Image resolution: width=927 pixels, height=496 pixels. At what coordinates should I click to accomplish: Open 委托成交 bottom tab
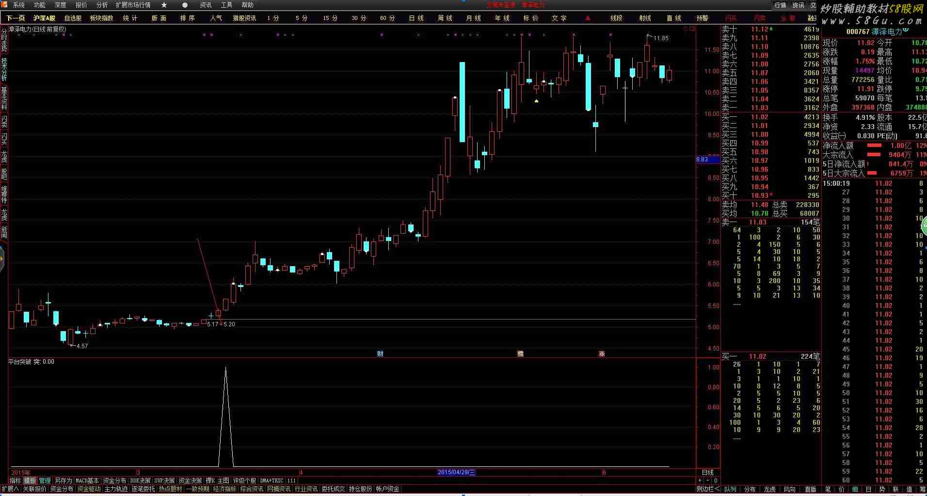[333, 489]
